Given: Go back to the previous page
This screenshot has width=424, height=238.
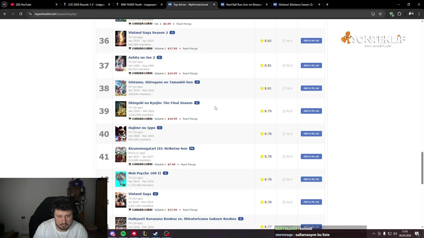Looking at the screenshot, I should point(5,14).
